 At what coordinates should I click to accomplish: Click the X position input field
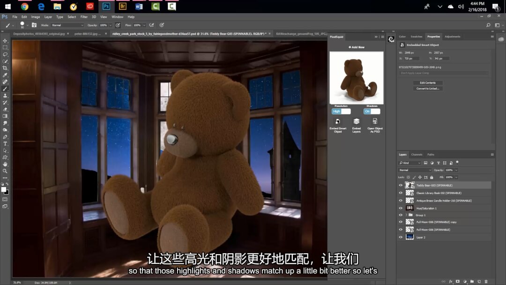pos(411,59)
